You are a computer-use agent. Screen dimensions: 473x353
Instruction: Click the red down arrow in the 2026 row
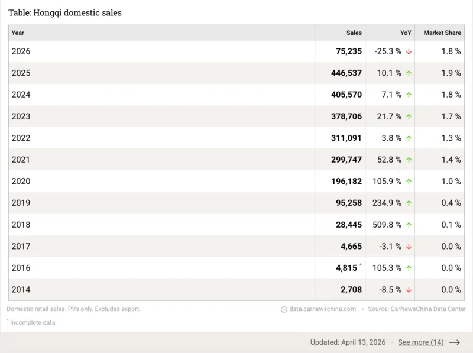(x=409, y=51)
